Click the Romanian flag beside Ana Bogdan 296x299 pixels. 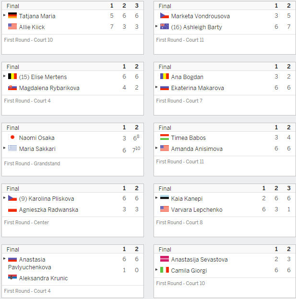pos(165,76)
